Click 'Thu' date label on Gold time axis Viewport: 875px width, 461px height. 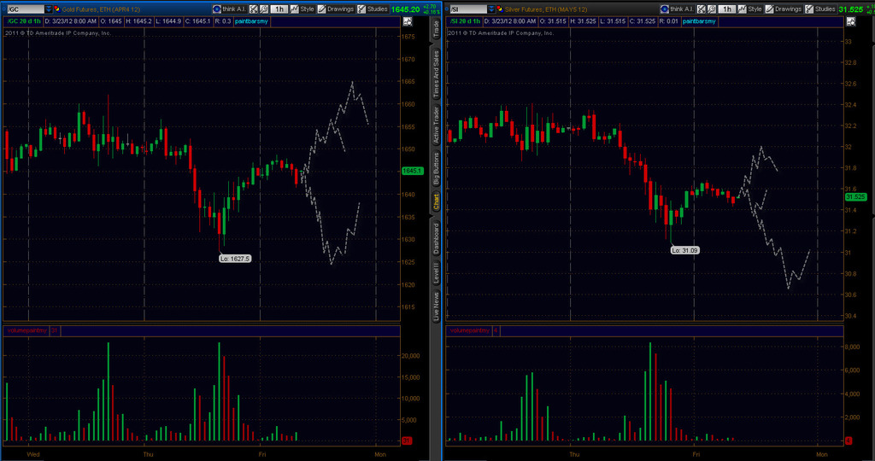click(148, 454)
